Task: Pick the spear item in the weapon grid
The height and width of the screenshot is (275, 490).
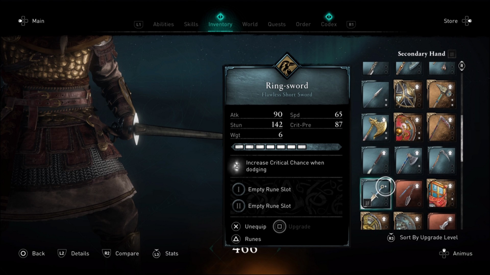Action: click(375, 94)
